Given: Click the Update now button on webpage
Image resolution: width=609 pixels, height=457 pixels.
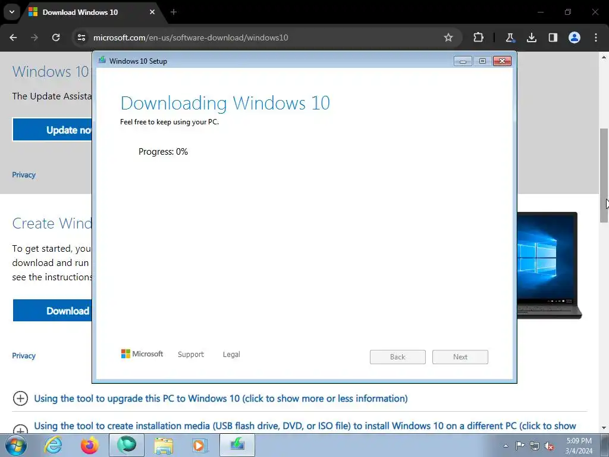Looking at the screenshot, I should pos(52,129).
